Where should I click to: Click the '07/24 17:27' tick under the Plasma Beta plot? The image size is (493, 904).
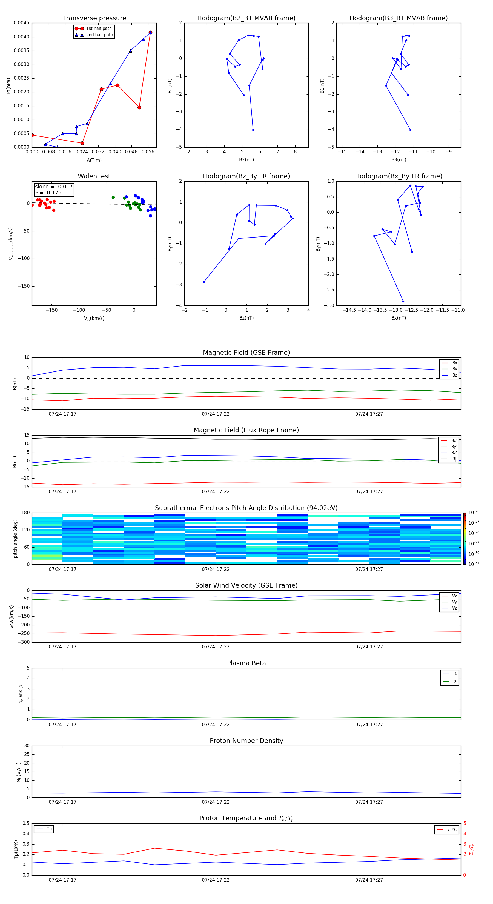point(369,725)
